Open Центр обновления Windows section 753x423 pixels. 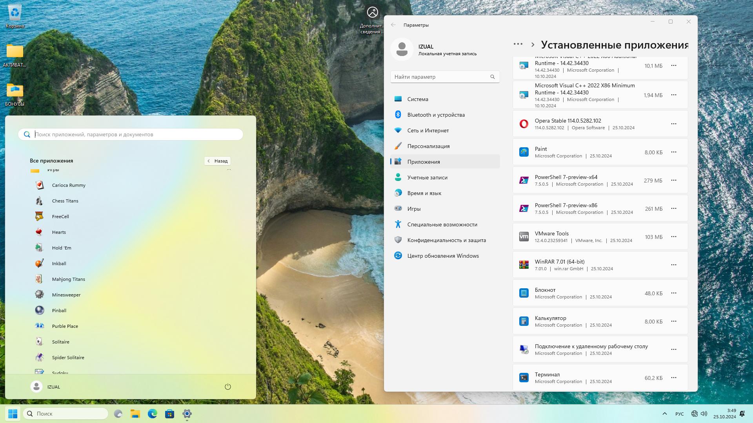point(443,256)
